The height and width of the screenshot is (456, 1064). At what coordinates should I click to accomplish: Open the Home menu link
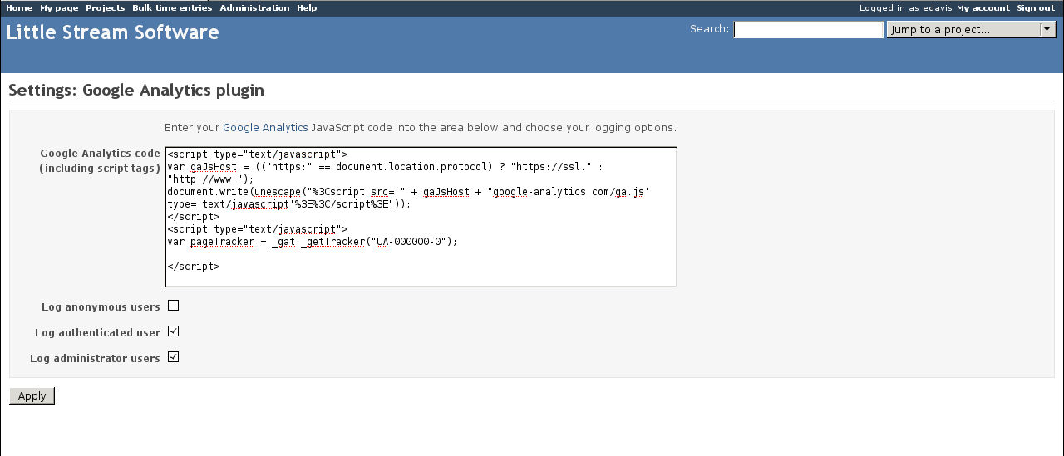[x=19, y=7]
